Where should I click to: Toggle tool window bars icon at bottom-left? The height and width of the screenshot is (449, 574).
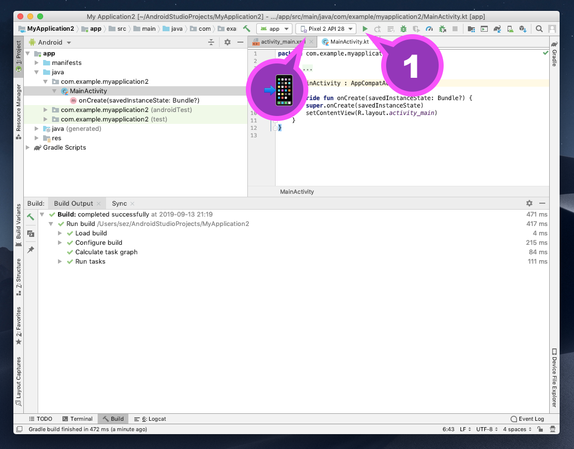click(19, 429)
